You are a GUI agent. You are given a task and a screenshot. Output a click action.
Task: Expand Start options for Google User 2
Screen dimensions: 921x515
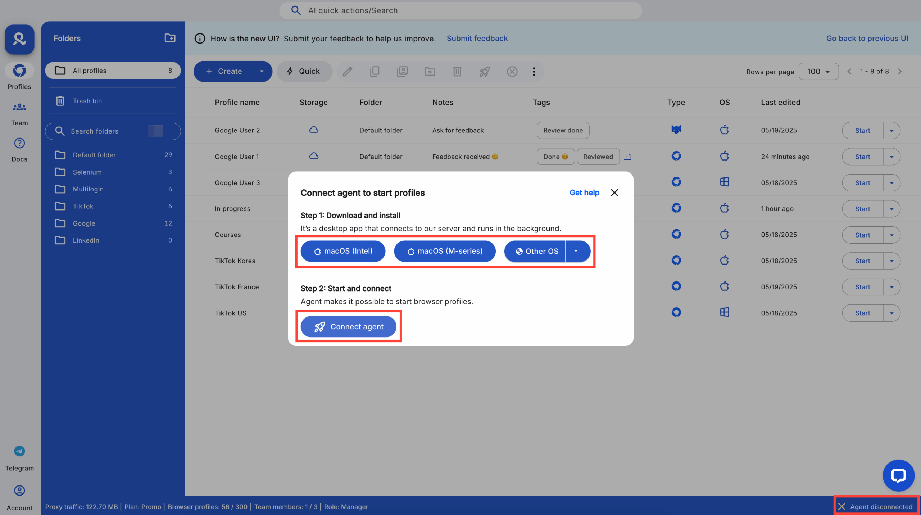(891, 130)
